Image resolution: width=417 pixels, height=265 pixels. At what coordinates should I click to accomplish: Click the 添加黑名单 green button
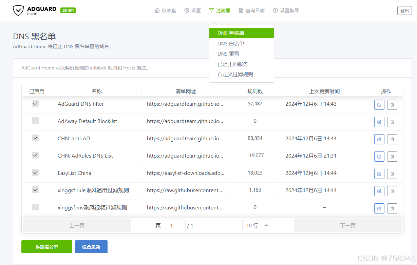(x=47, y=247)
